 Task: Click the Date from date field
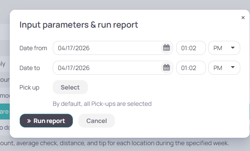(x=113, y=48)
